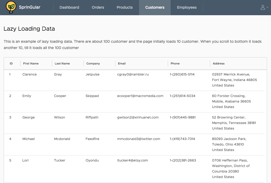This screenshot has width=271, height=183.
Task: Click phone number 1-(419)743-7314
Action: (x=182, y=139)
